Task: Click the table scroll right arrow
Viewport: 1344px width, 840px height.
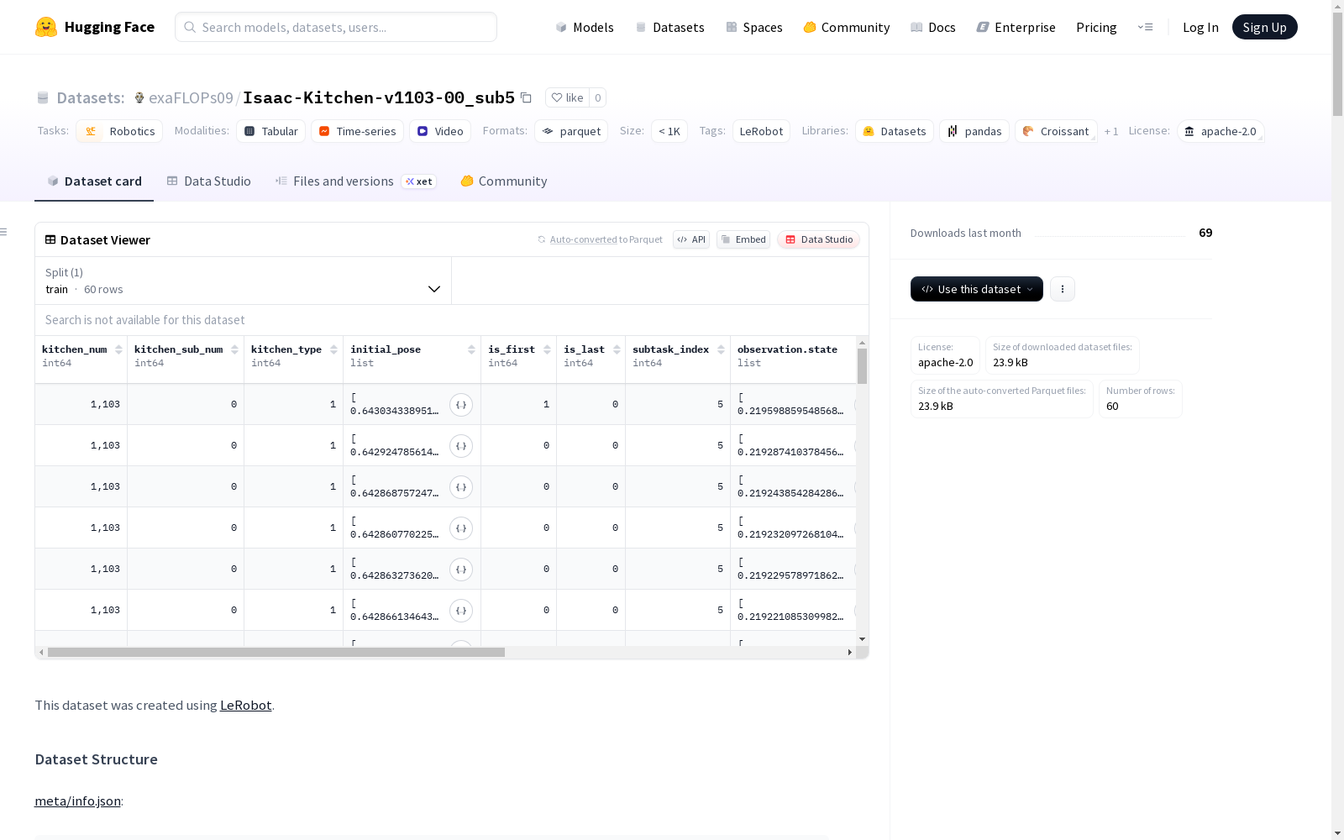Action: point(849,652)
